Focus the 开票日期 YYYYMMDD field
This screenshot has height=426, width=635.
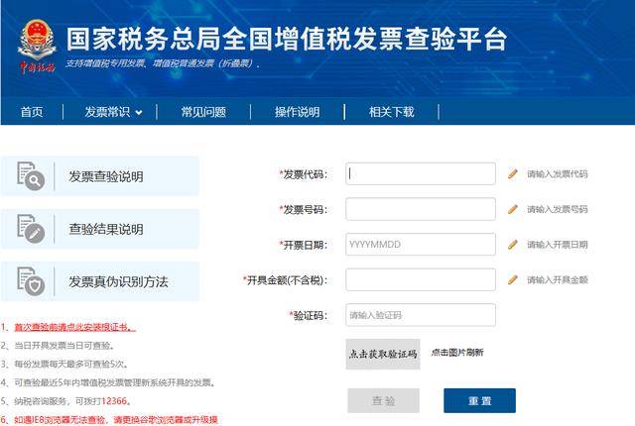[x=421, y=244]
